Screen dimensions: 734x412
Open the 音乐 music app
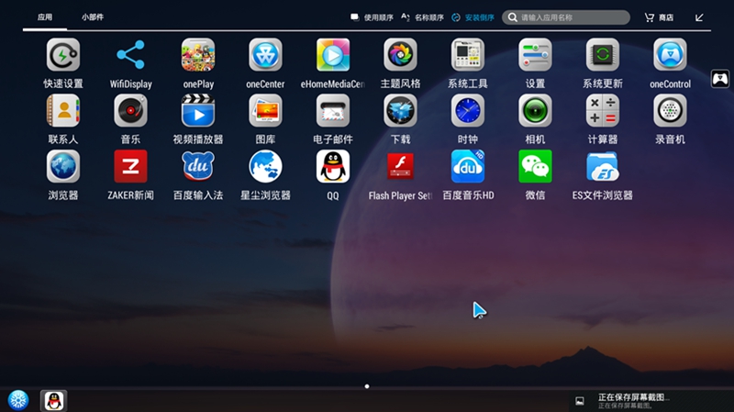pos(130,111)
